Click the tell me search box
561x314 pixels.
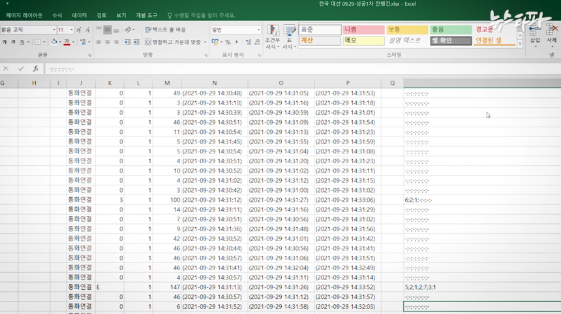click(202, 16)
